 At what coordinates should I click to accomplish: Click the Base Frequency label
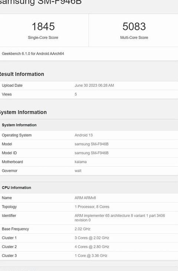tap(15, 229)
